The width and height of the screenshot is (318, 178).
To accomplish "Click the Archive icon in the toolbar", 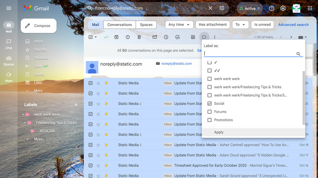I will click(117, 37).
